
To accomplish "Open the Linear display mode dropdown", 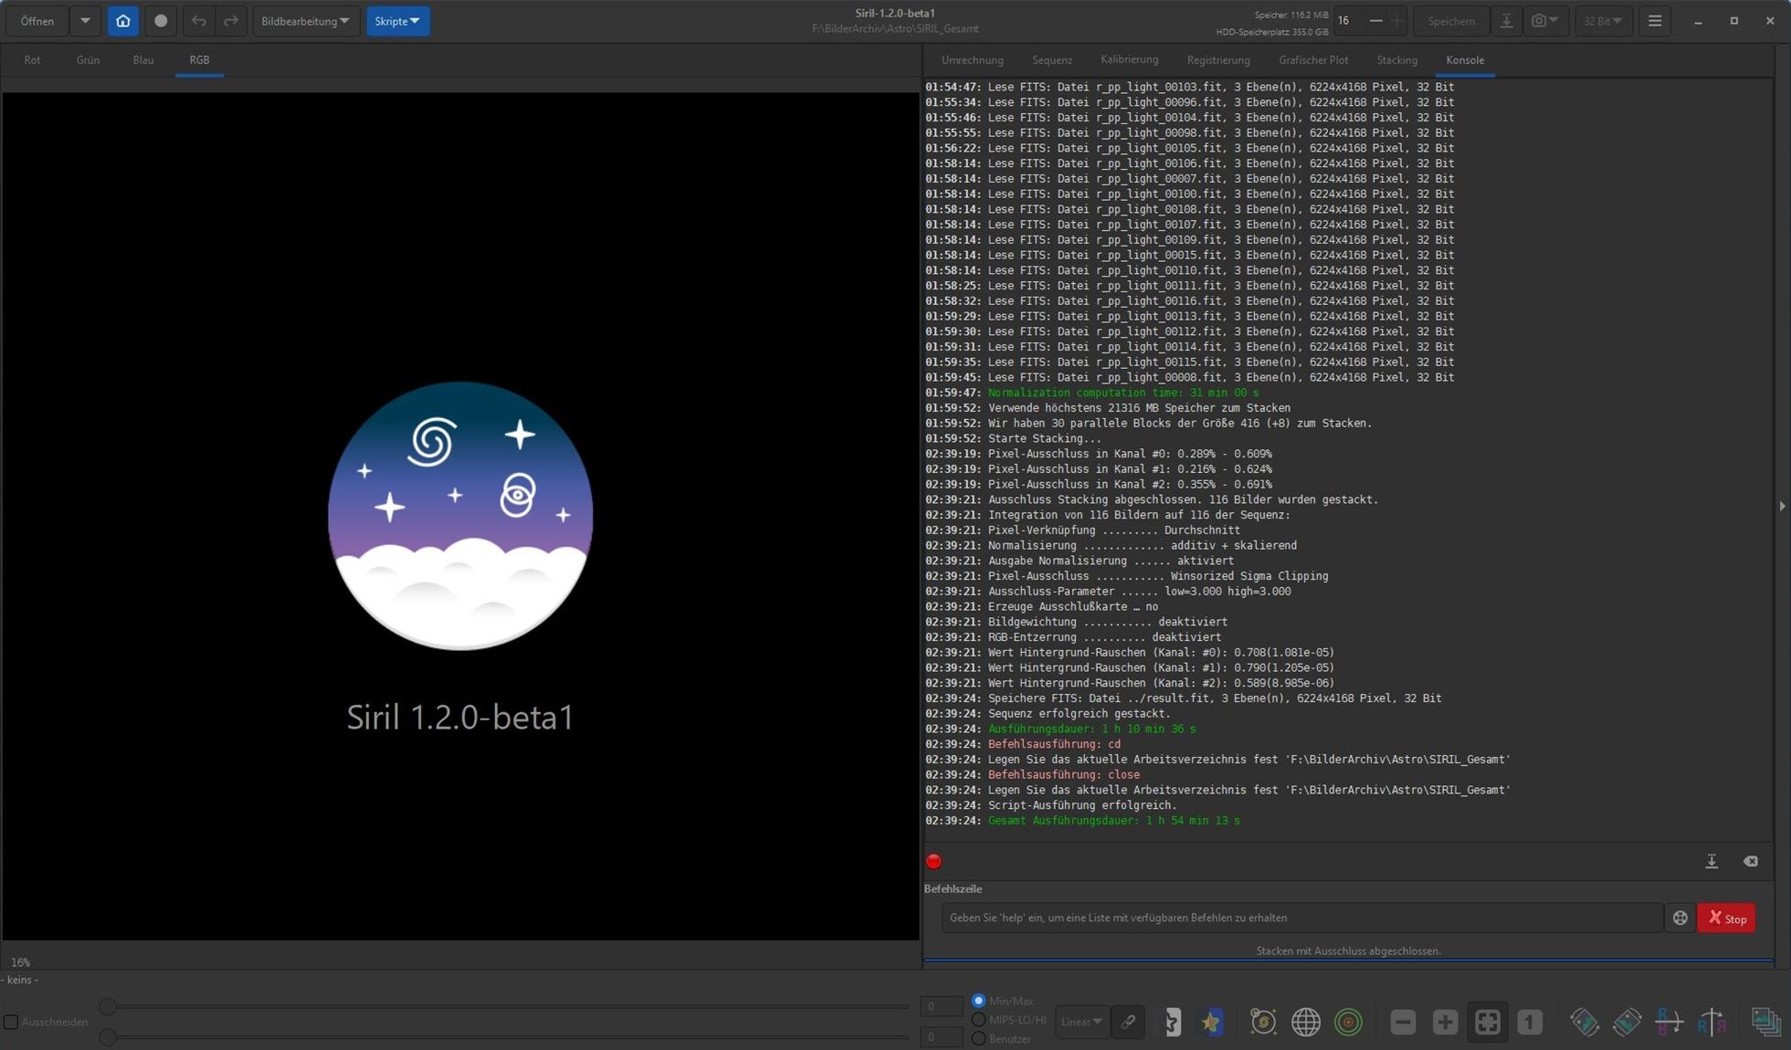I will [x=1081, y=1022].
